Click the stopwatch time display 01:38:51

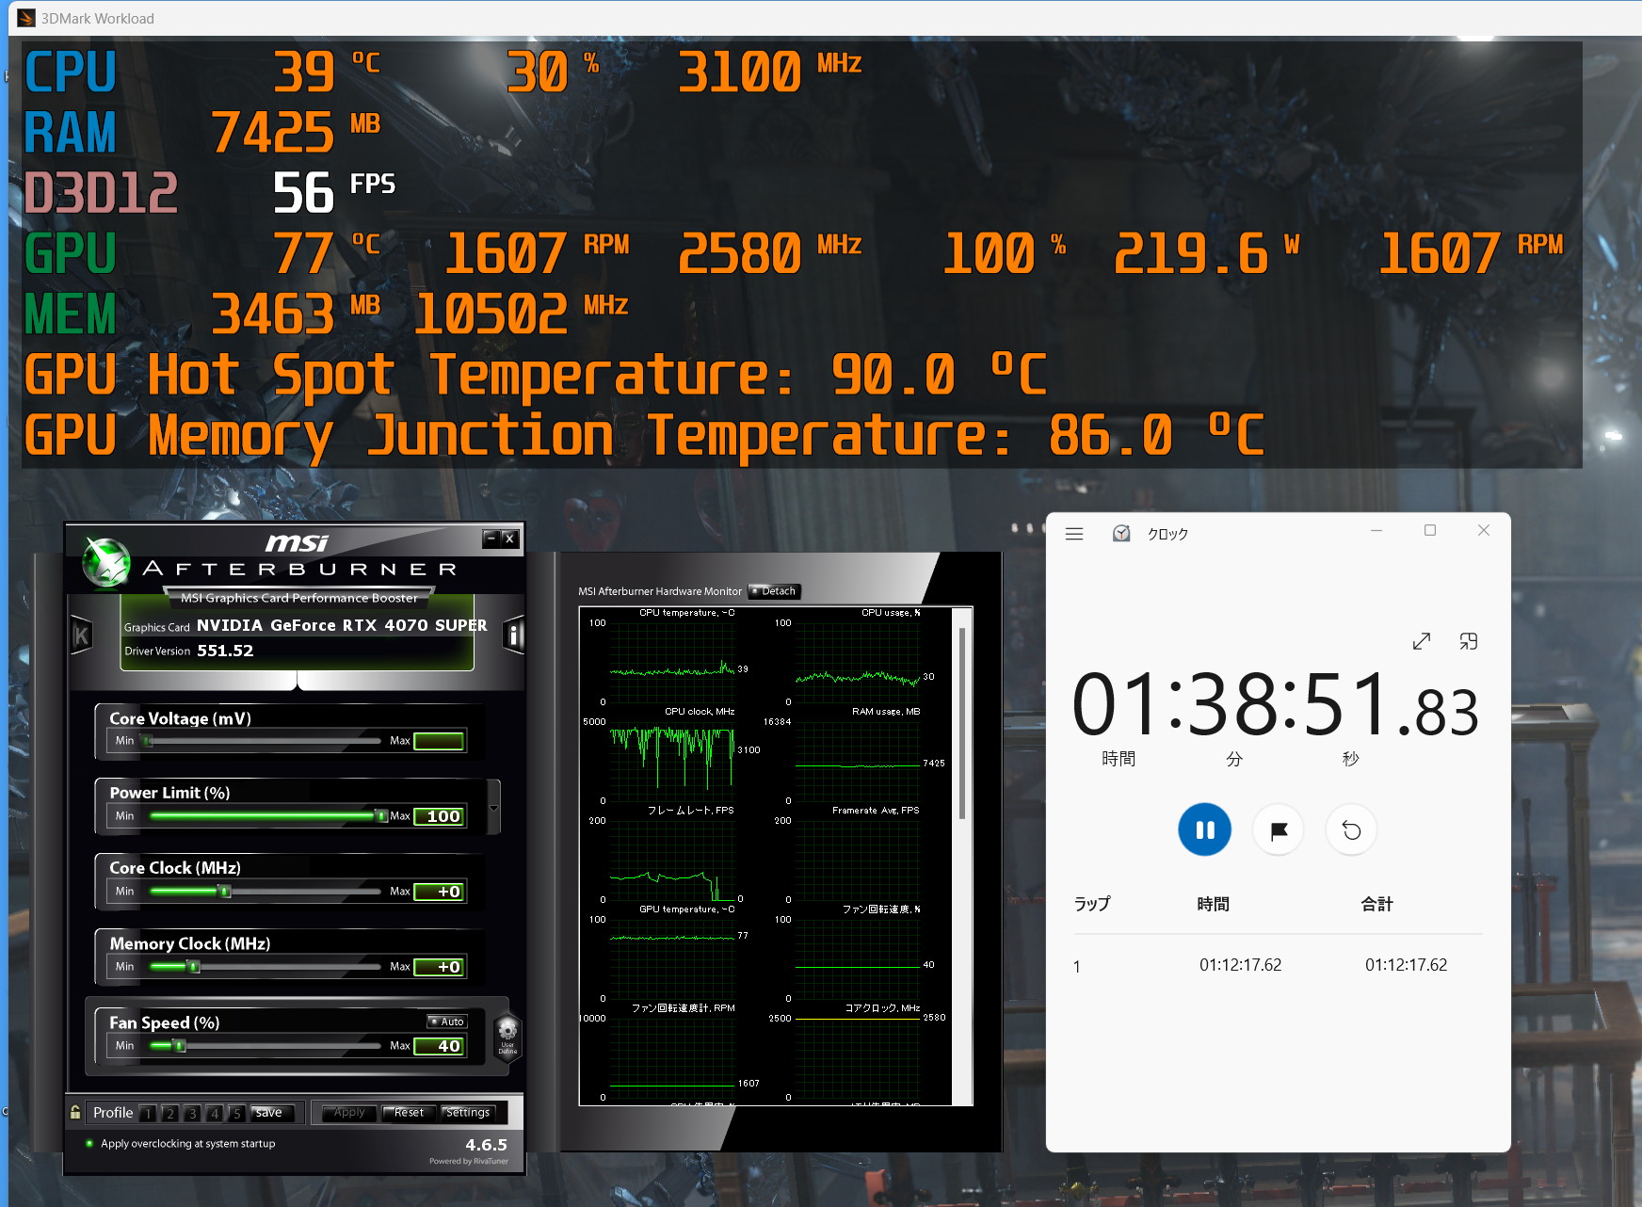(x=1276, y=705)
